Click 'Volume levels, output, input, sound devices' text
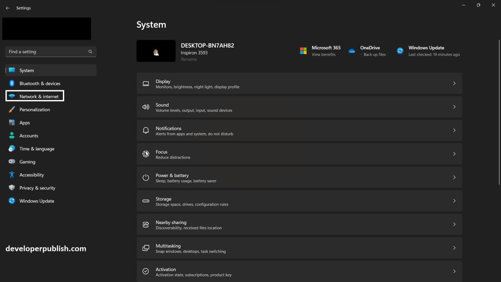 (x=194, y=111)
